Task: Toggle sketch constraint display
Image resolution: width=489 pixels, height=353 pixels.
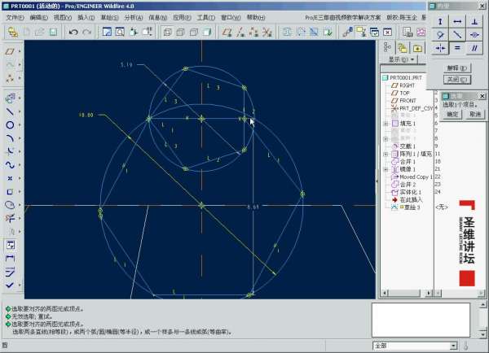Action: [301, 32]
